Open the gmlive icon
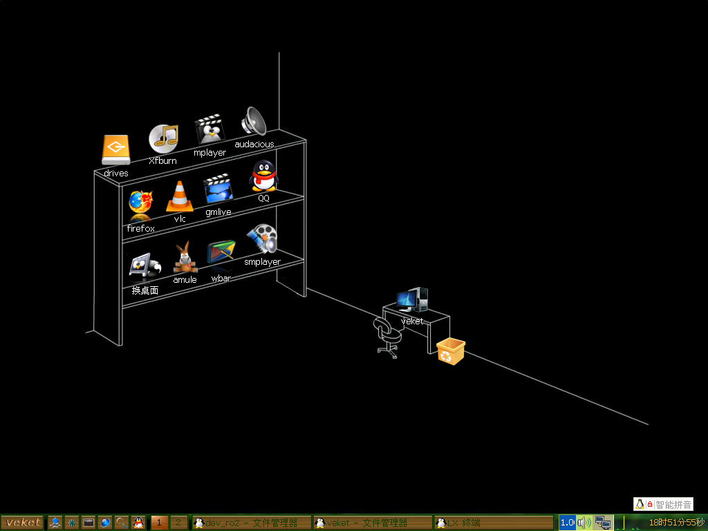 [218, 189]
